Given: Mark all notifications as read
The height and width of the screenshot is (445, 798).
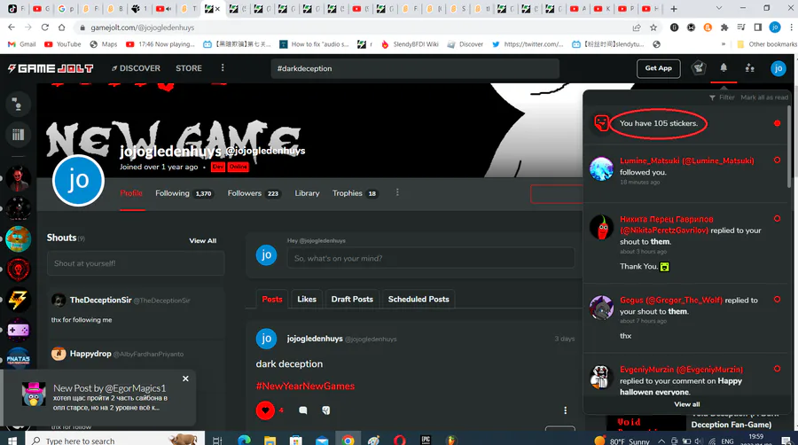Looking at the screenshot, I should (764, 98).
